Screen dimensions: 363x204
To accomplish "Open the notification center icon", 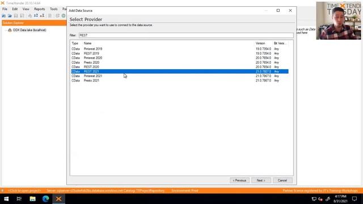I will pos(354,199).
